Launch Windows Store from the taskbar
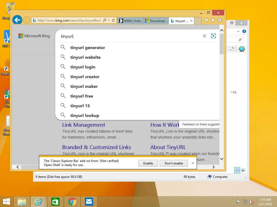Viewport: 277px width, 207px height. [55, 202]
